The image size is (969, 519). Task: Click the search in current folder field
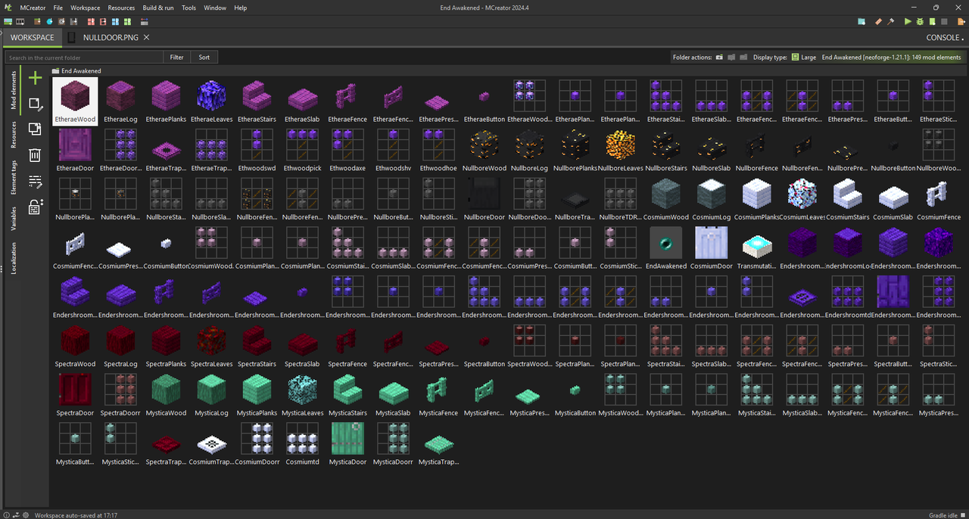83,57
